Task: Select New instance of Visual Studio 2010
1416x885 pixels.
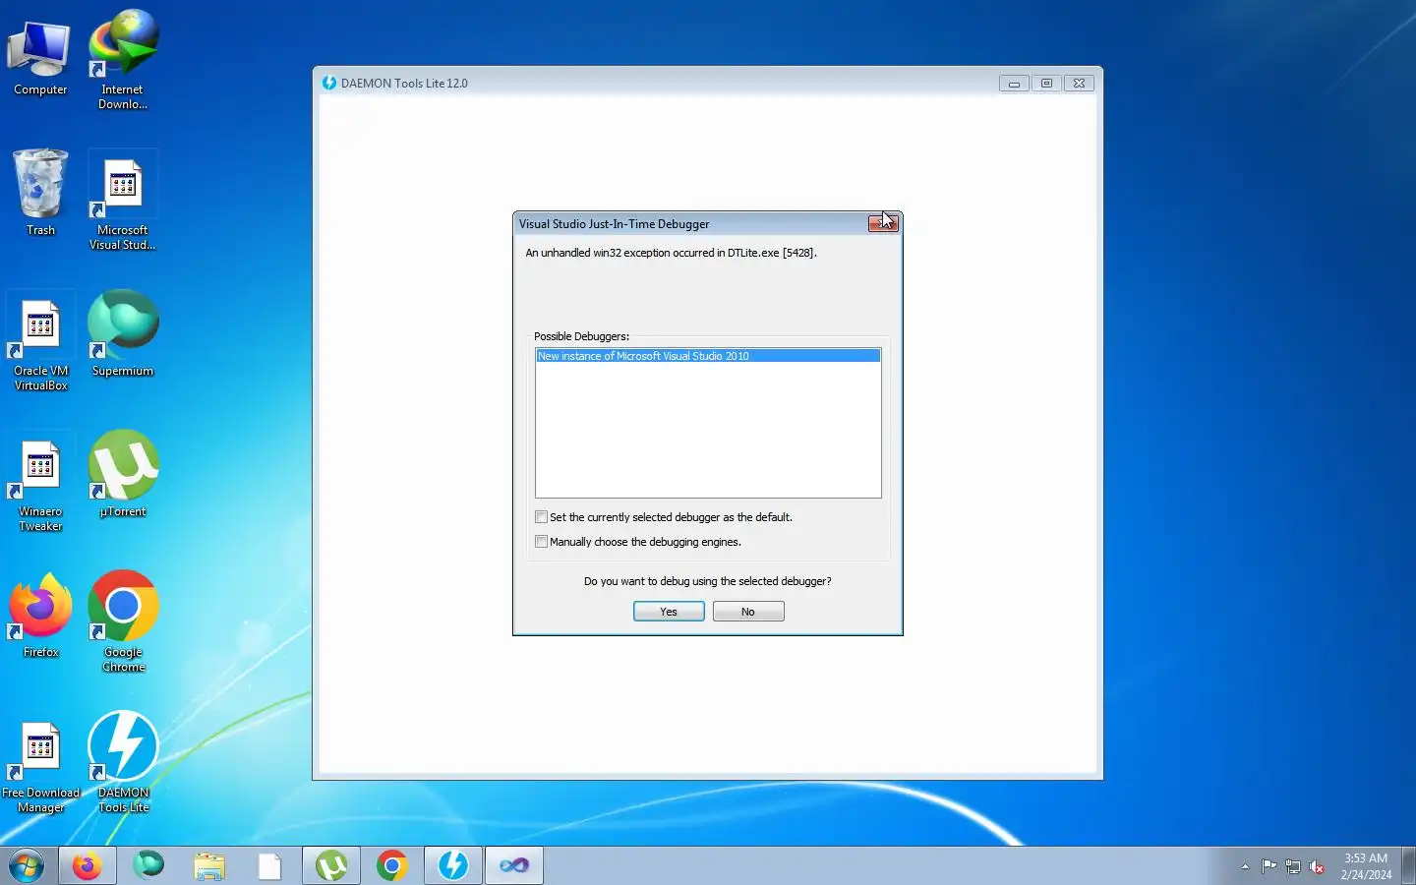Action: pos(708,356)
